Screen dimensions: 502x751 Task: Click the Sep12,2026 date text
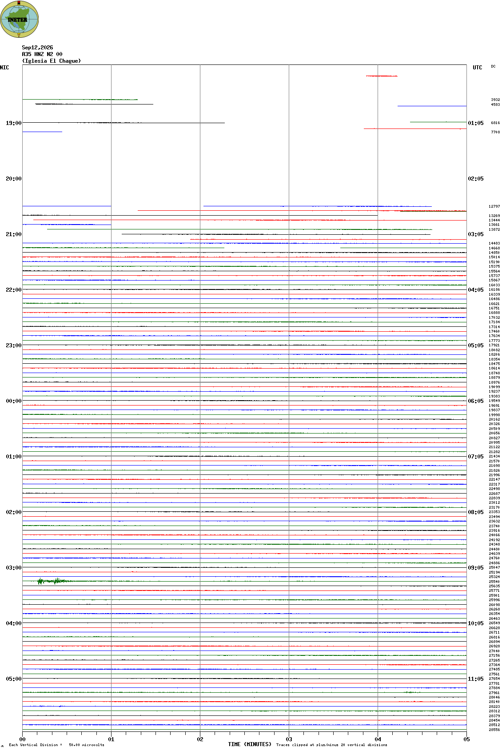pyautogui.click(x=37, y=48)
